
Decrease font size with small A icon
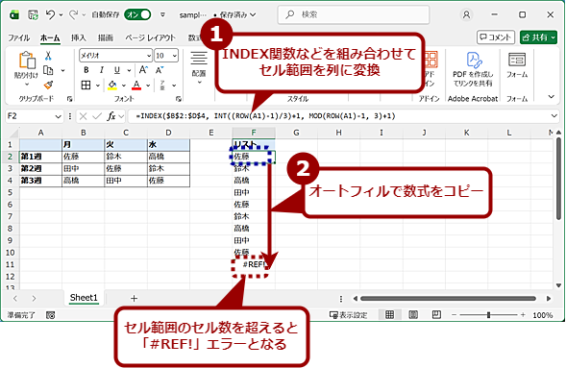pos(160,70)
